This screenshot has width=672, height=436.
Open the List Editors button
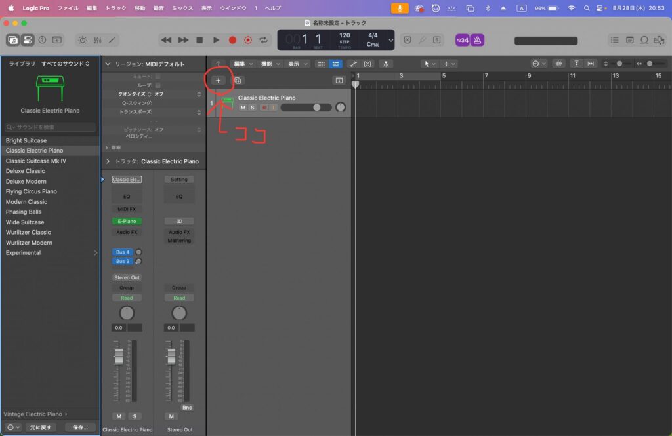(614, 40)
